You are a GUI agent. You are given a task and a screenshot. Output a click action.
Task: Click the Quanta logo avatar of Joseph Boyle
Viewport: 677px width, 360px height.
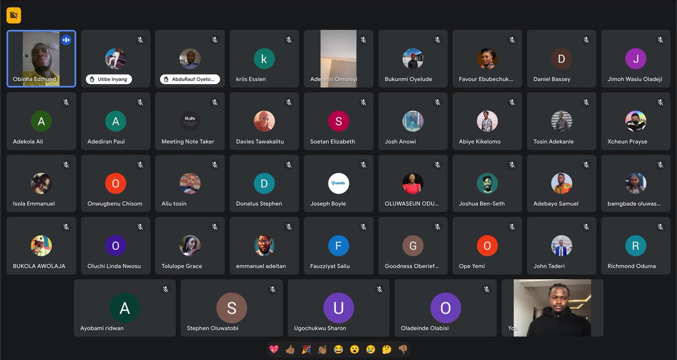[338, 183]
